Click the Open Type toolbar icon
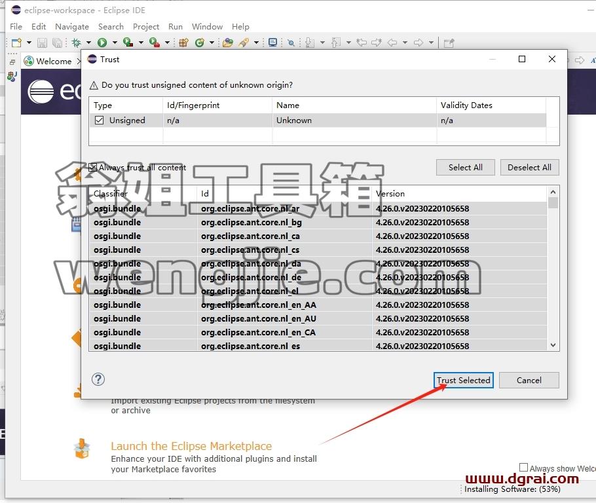Screen dimensions: 596x503 point(228,43)
